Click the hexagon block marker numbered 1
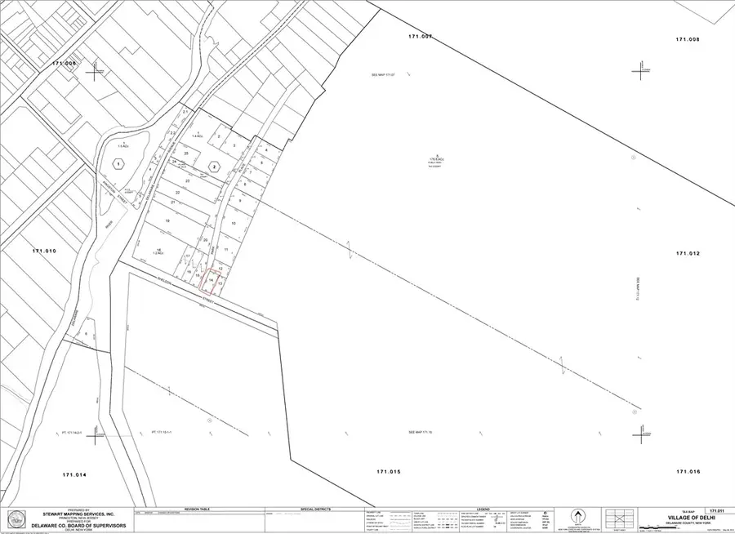This screenshot has width=735, height=534. (x=119, y=164)
